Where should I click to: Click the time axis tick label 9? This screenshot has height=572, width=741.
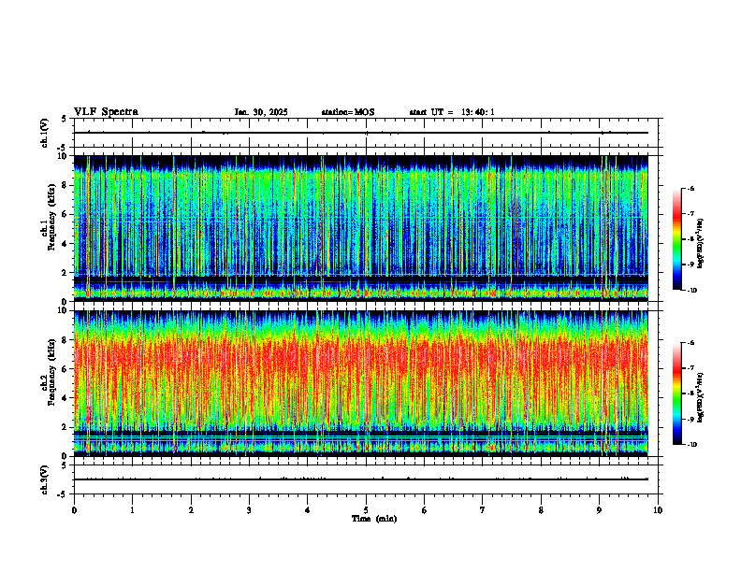[599, 510]
